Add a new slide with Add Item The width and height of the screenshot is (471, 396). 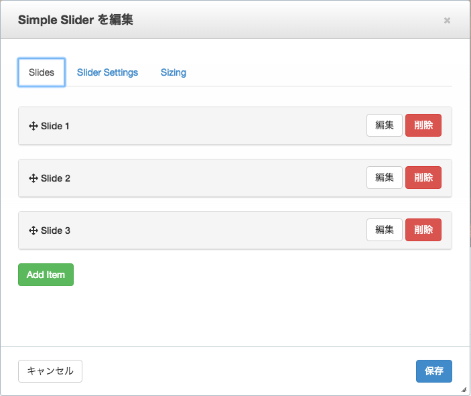(x=46, y=275)
